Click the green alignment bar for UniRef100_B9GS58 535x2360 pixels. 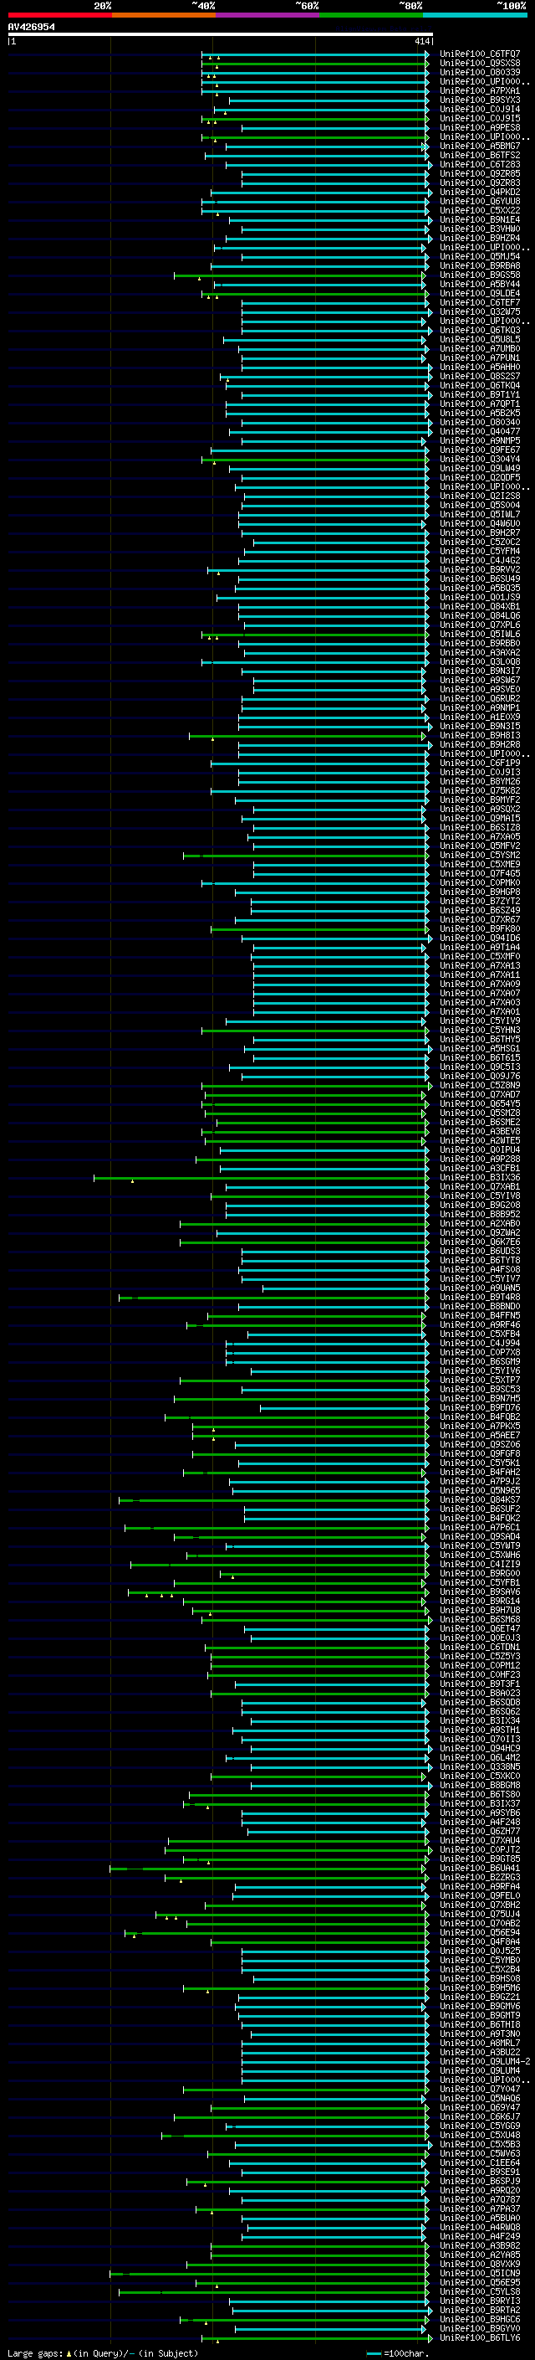click(x=301, y=275)
